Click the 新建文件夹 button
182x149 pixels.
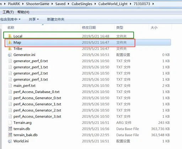pos(56,19)
